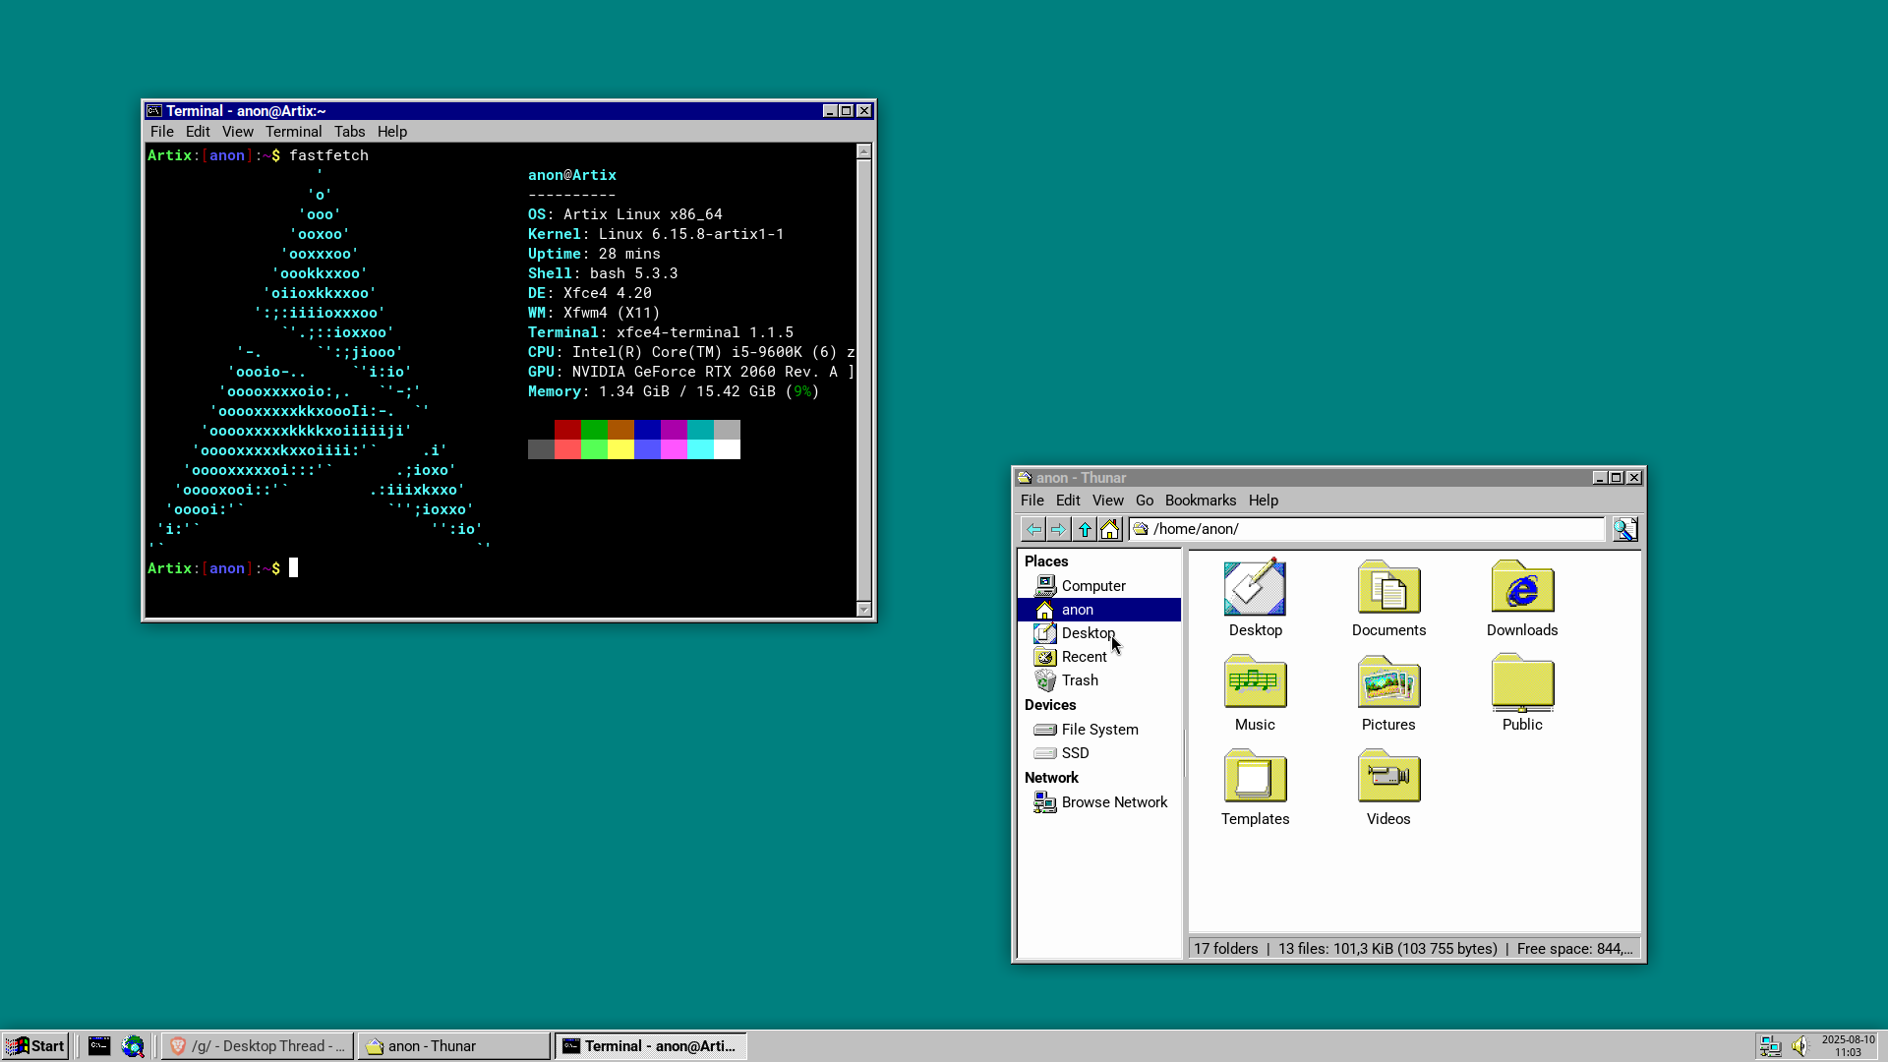Image resolution: width=1888 pixels, height=1062 pixels.
Task: Maximize the Terminal window
Action: [x=846, y=111]
